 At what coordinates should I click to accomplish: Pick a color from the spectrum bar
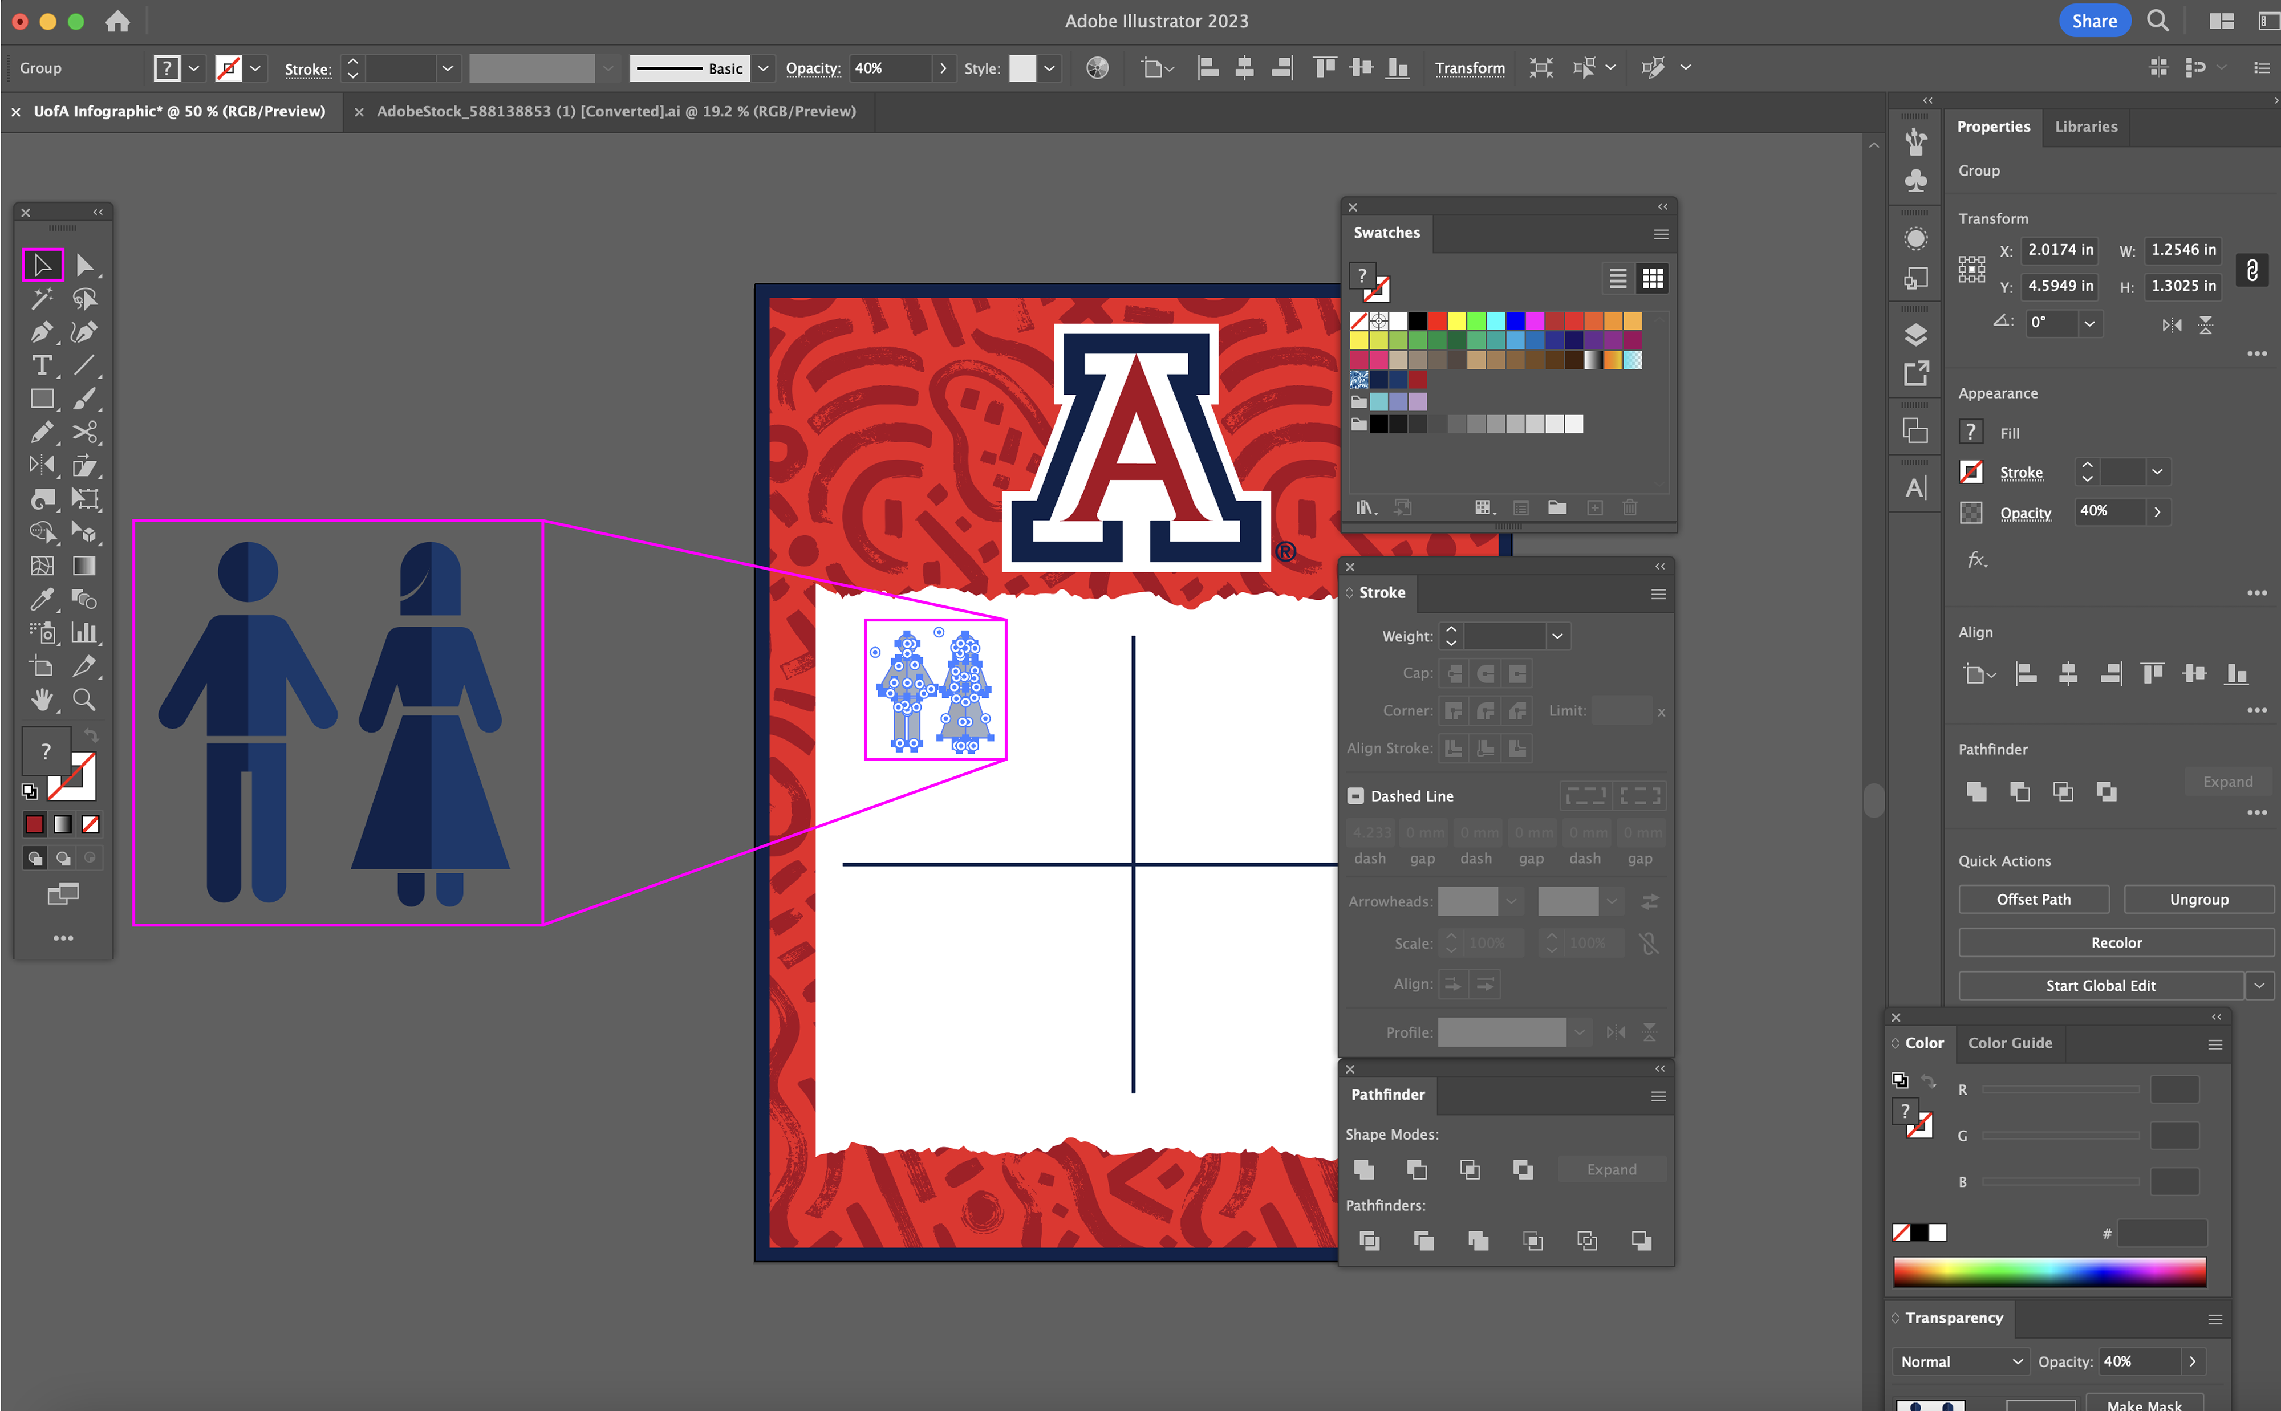point(2048,1272)
